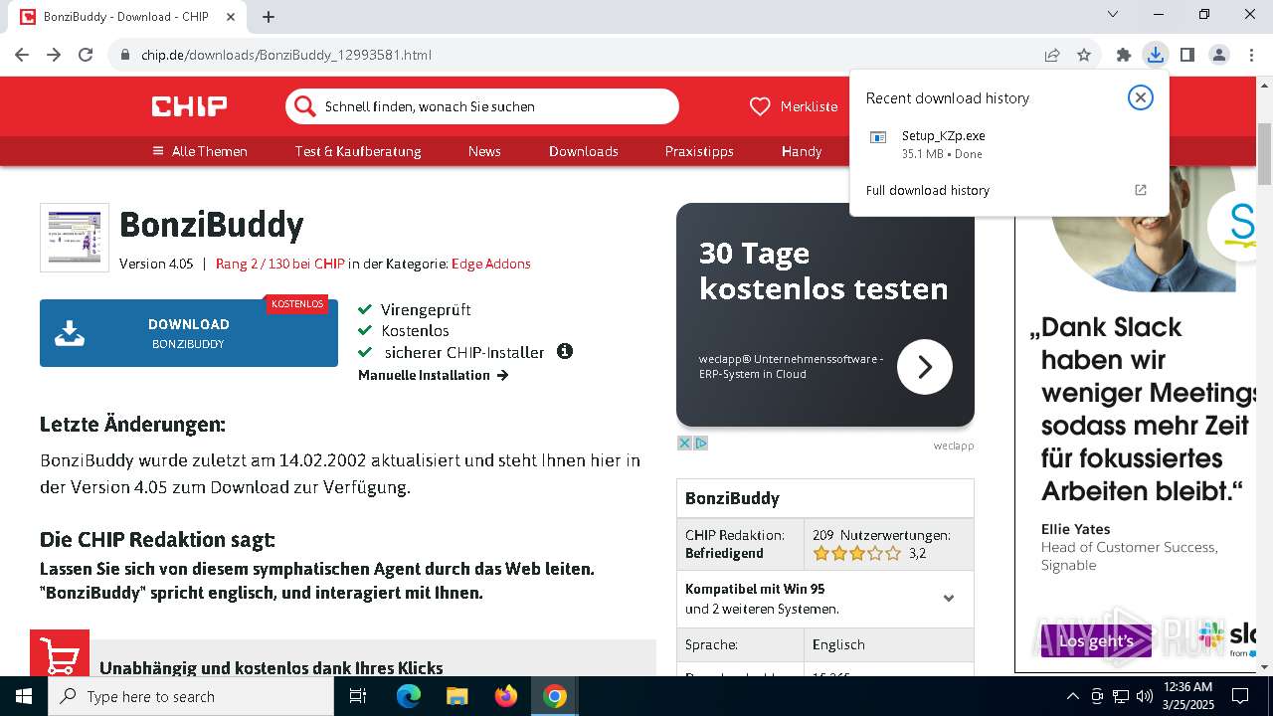
Task: Click the AdChoices icon under the weclapp ad
Action: [x=701, y=444]
